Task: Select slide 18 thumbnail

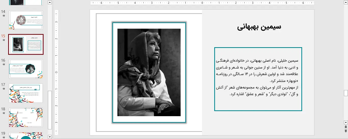Action: pos(26,117)
